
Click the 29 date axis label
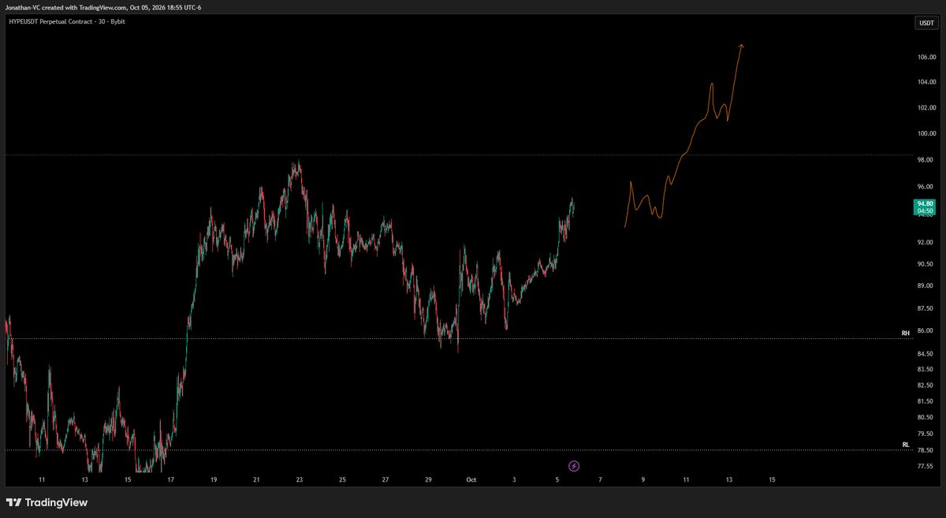tap(428, 479)
